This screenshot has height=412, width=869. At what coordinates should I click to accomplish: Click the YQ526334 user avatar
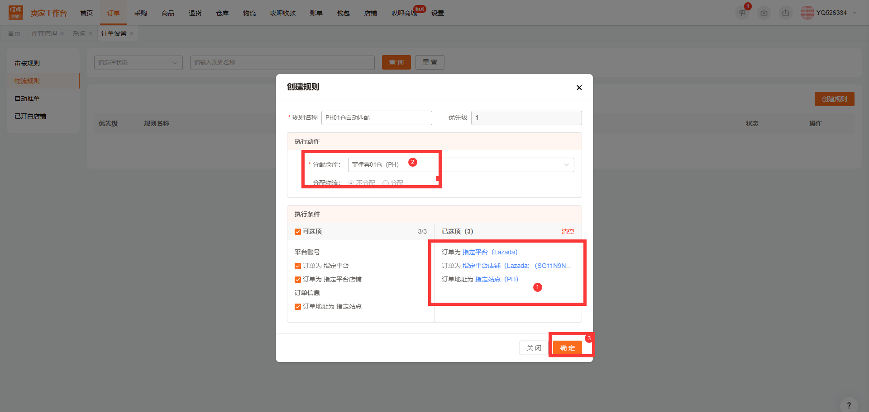click(807, 13)
